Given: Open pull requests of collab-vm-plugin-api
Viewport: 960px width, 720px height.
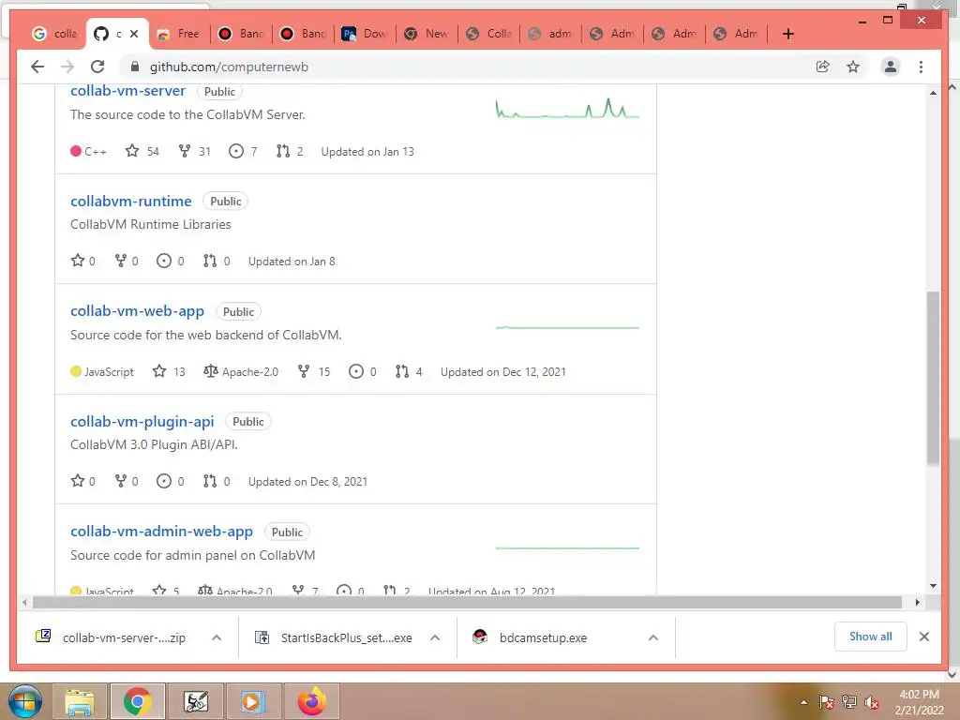Looking at the screenshot, I should coord(217,481).
